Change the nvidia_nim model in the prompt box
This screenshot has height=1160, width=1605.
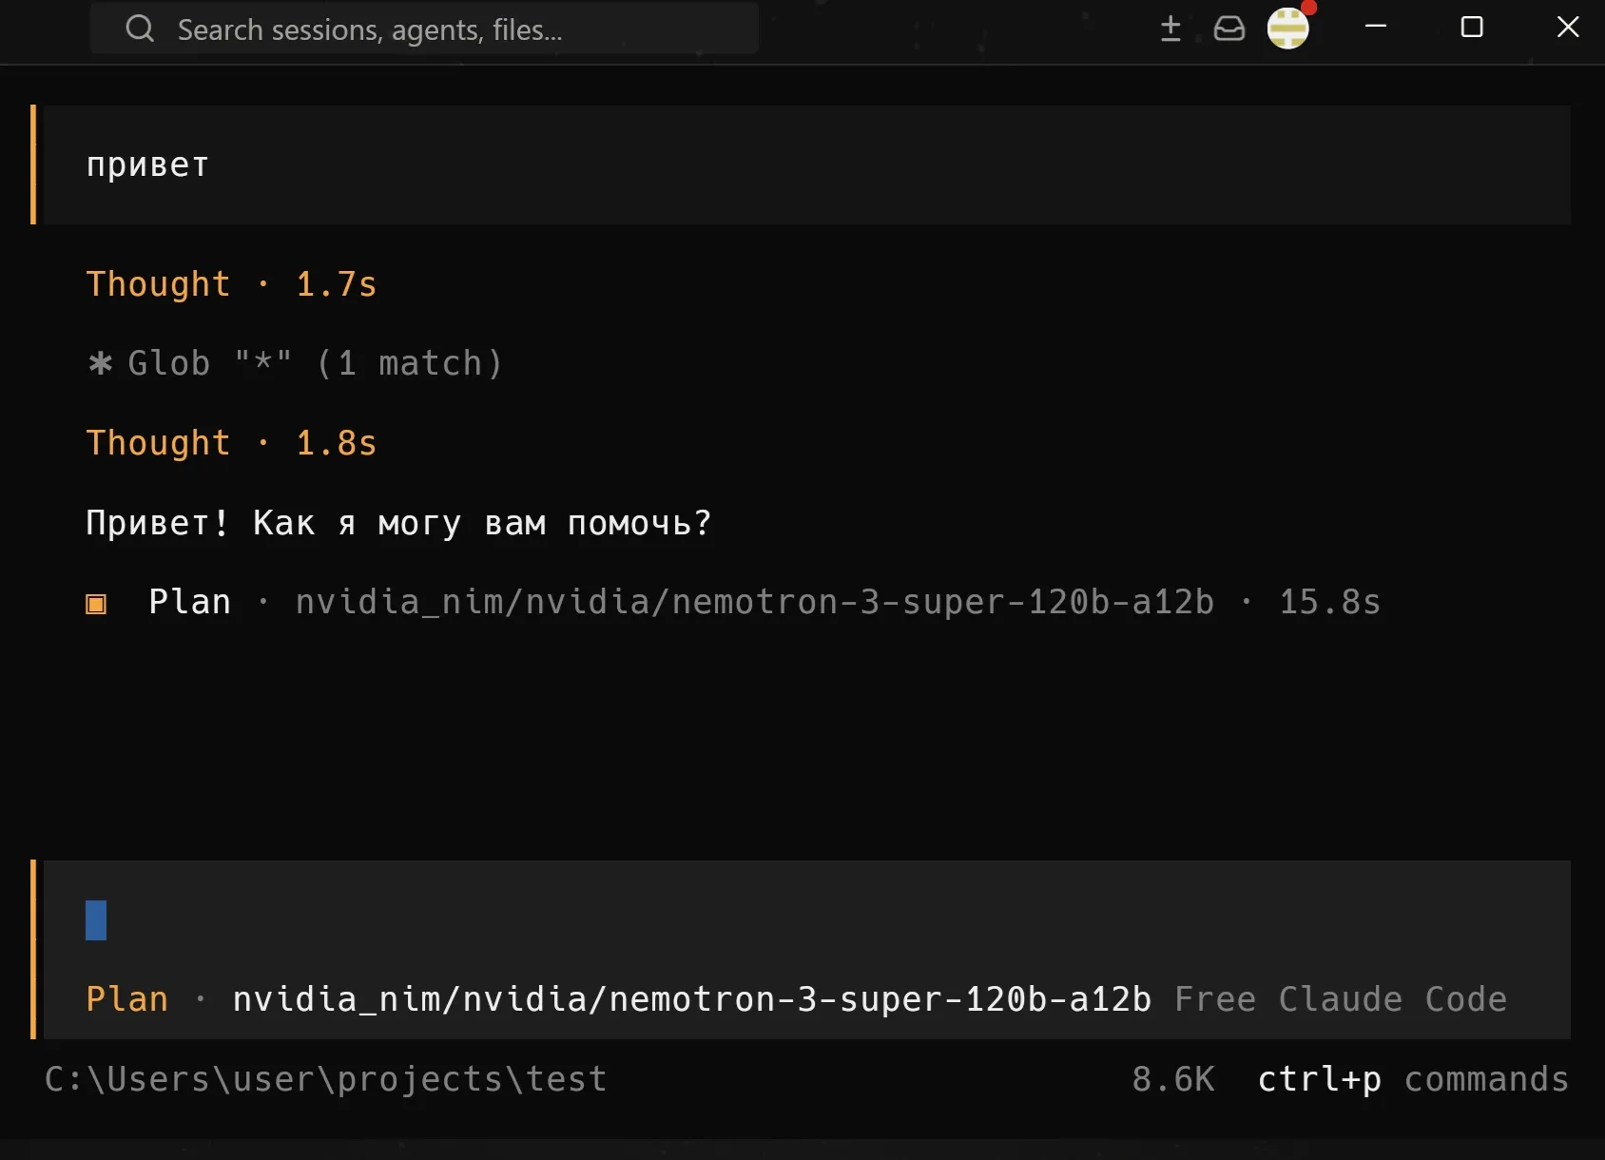point(691,999)
